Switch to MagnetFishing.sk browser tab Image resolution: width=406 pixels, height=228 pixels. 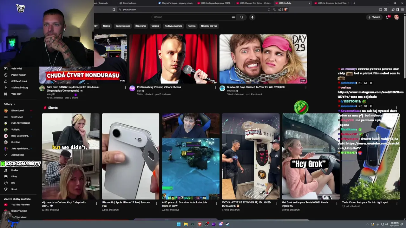pyautogui.click(x=175, y=3)
